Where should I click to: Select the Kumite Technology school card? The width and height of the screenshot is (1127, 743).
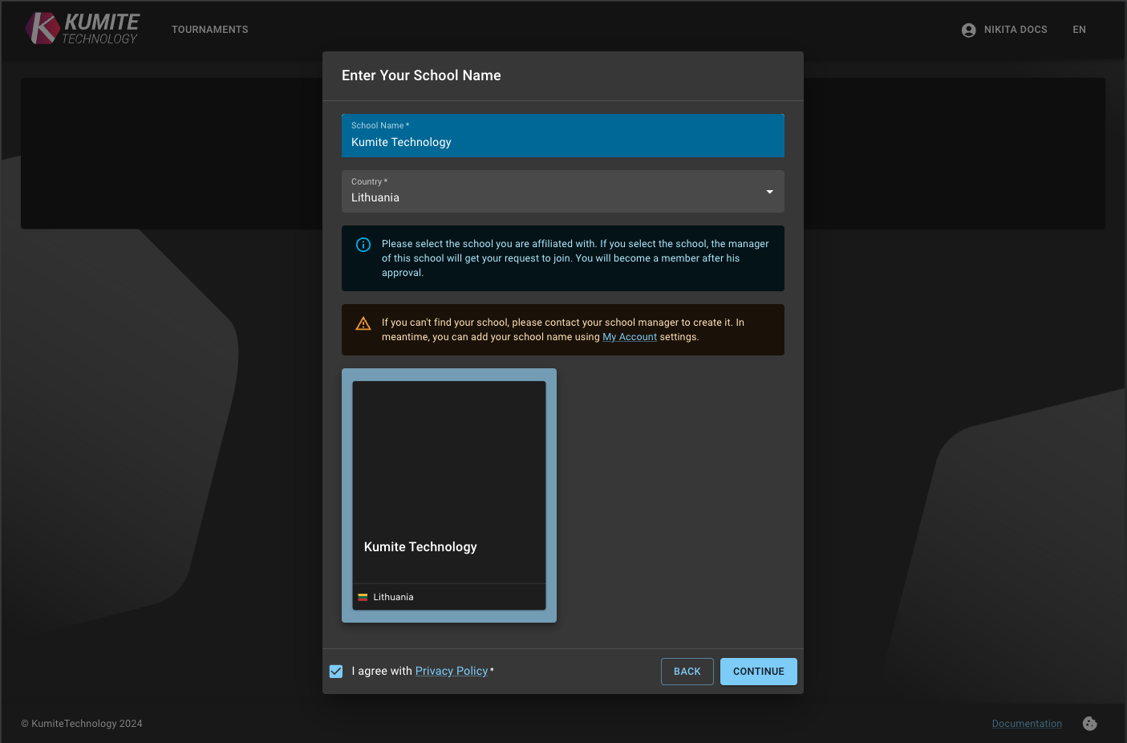(x=448, y=481)
